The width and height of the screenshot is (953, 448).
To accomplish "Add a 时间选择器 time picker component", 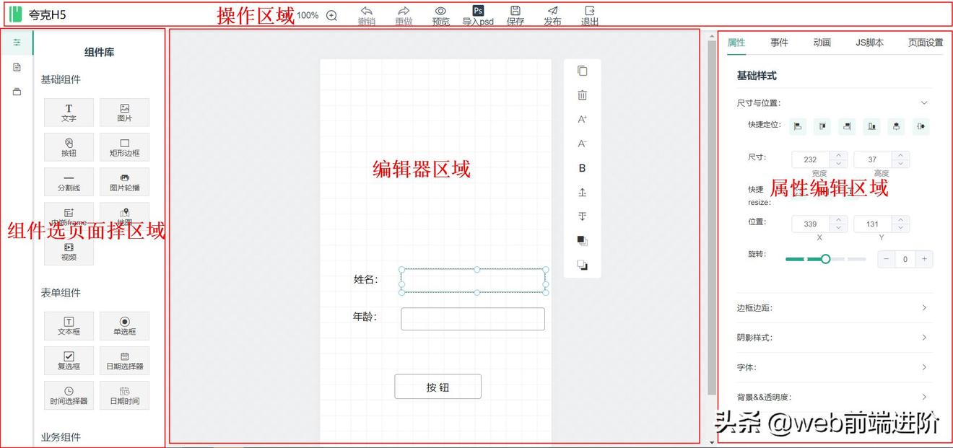I will click(x=69, y=395).
